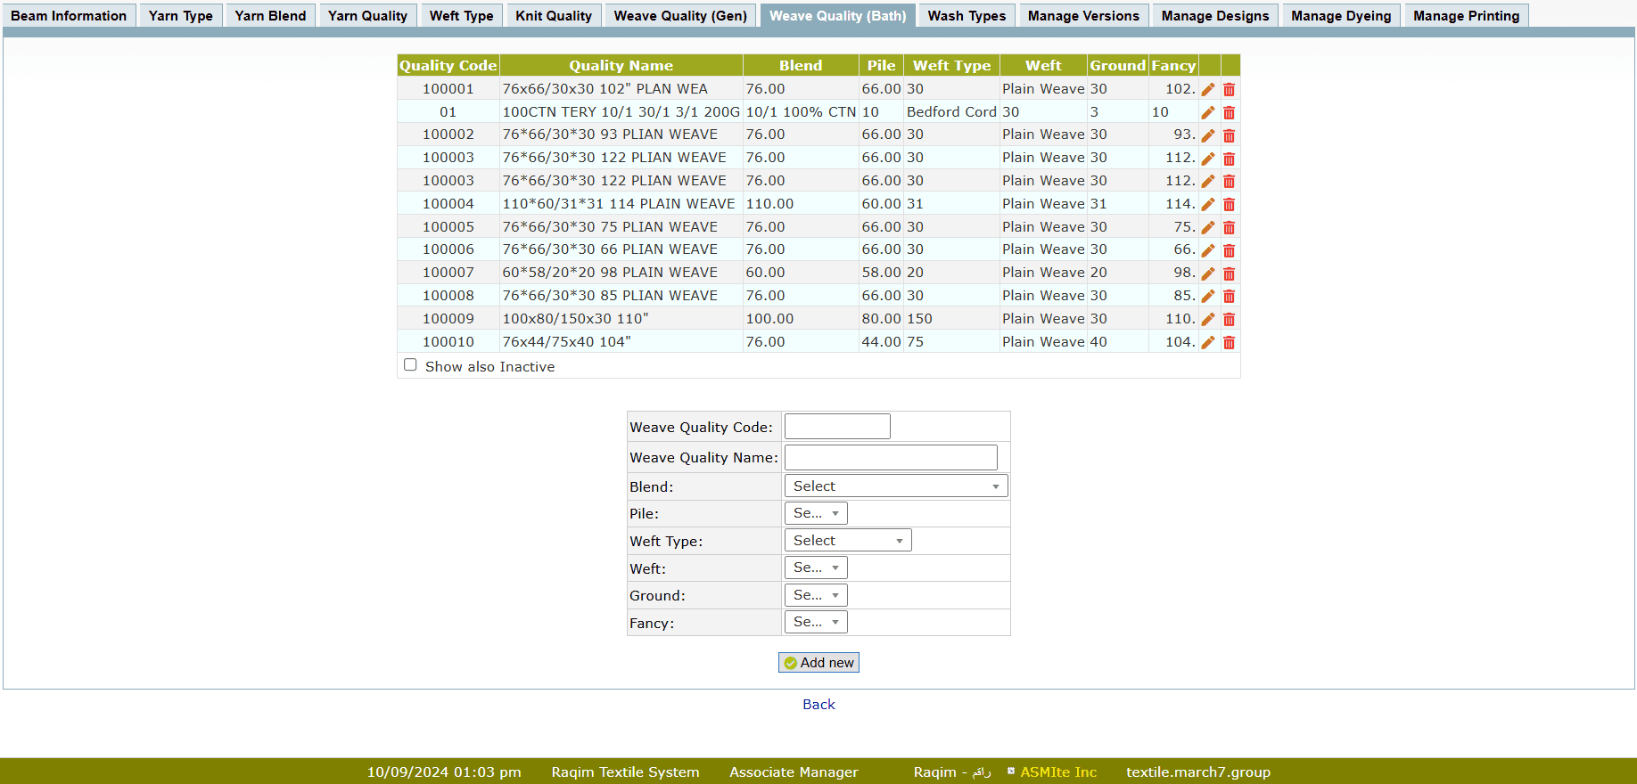
Task: Click trash icon for quality 100007
Action: [1229, 274]
